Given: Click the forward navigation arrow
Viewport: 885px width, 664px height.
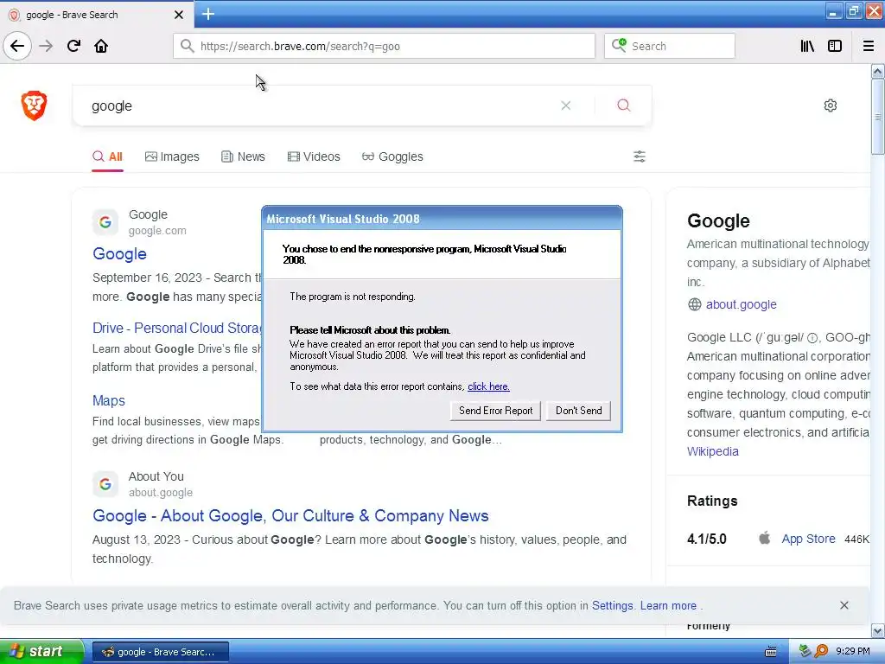Looking at the screenshot, I should (46, 46).
